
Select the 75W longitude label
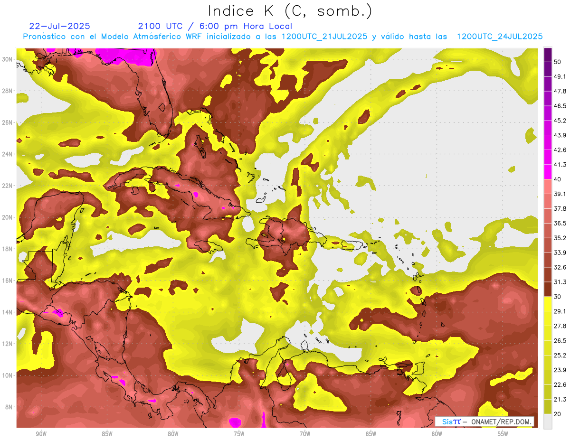click(239, 434)
